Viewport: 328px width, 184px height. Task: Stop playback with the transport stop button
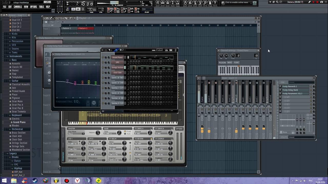click(78, 9)
